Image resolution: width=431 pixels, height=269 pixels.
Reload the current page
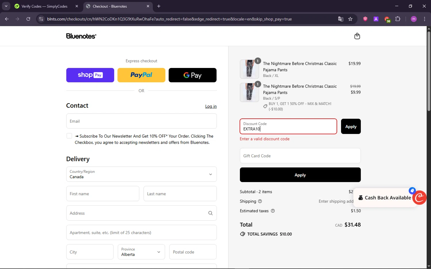point(28,19)
